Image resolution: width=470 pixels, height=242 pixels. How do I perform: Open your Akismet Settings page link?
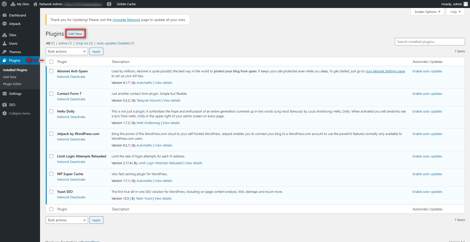[x=385, y=71]
